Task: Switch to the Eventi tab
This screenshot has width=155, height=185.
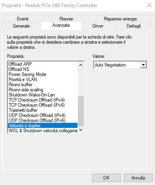Action: pos(23,19)
